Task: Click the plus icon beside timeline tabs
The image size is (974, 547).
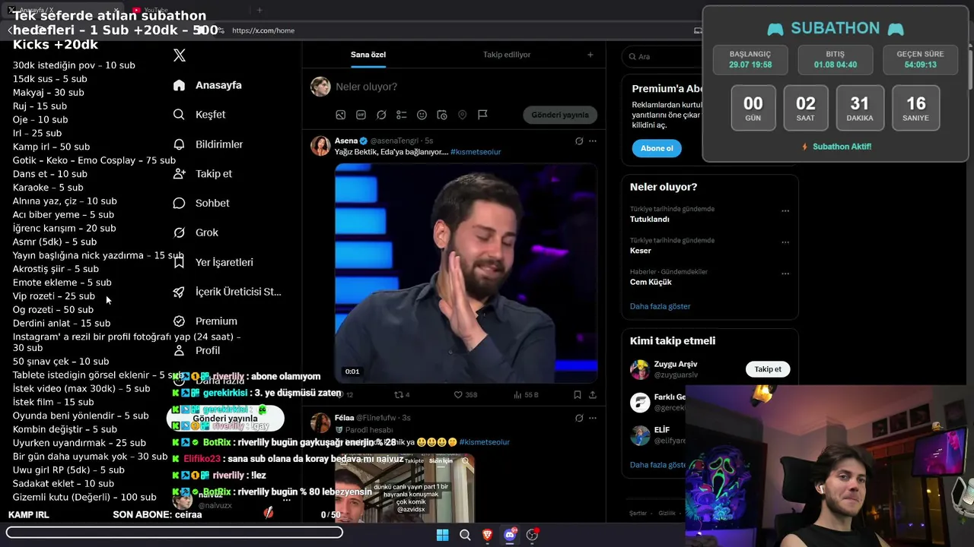Action: tap(590, 55)
